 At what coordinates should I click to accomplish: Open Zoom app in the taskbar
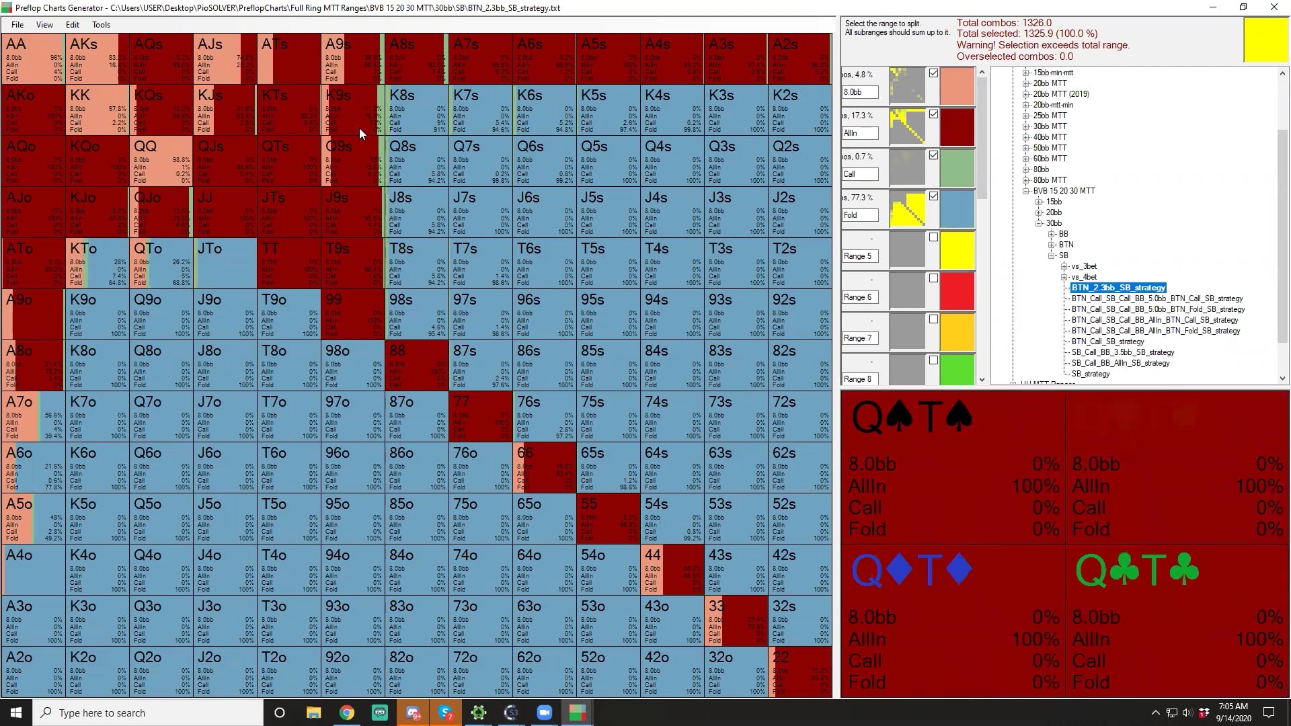click(544, 713)
